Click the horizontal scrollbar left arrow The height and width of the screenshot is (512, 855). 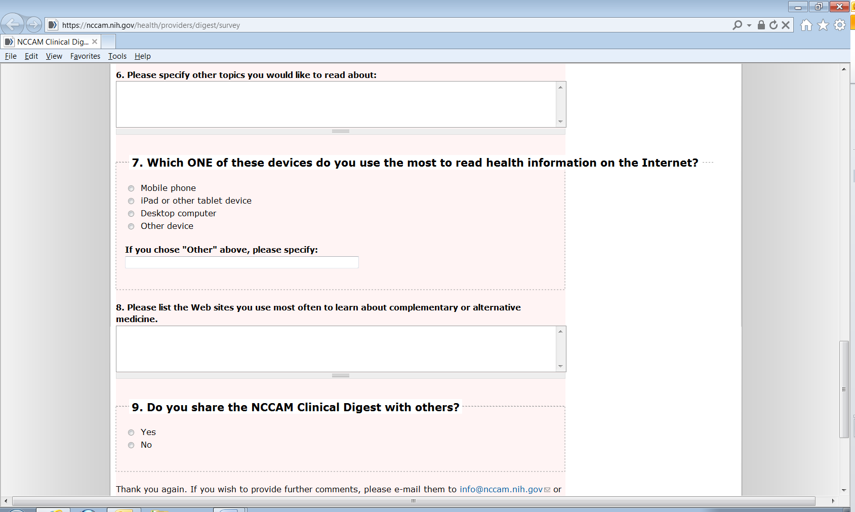tap(6, 501)
